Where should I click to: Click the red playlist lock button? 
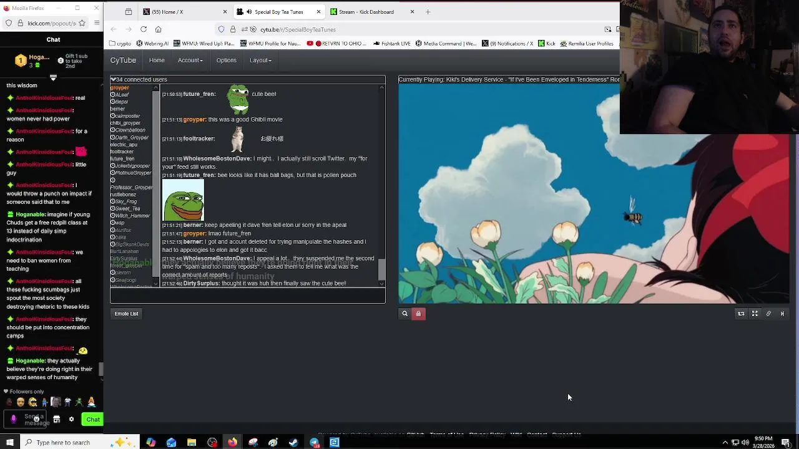pyautogui.click(x=418, y=314)
